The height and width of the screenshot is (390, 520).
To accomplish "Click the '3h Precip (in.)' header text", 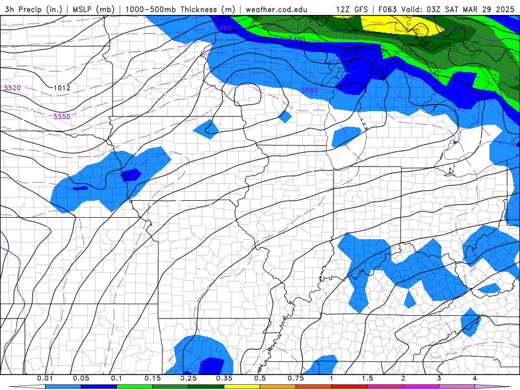I will click(33, 9).
